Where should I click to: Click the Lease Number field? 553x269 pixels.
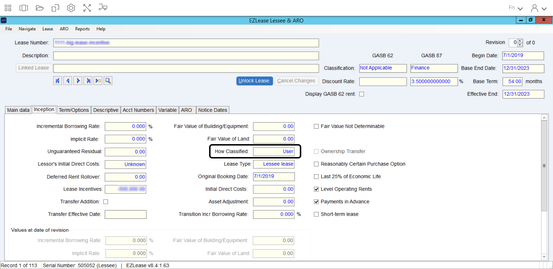[x=186, y=43]
